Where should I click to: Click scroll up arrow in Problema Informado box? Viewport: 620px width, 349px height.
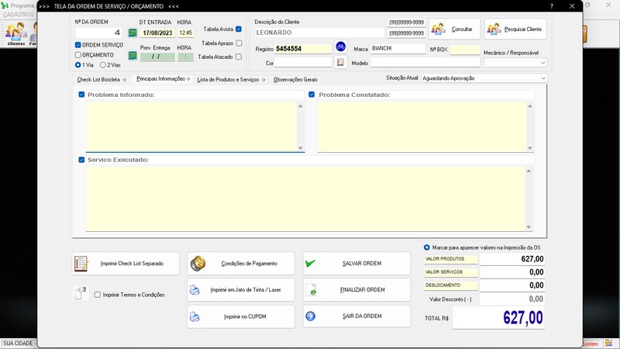pos(301,106)
